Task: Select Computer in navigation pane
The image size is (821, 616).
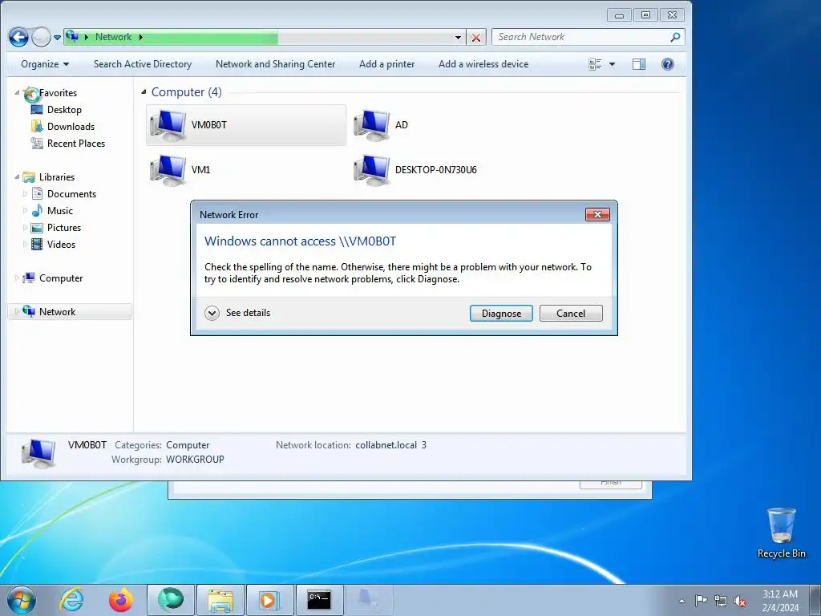Action: click(x=61, y=278)
